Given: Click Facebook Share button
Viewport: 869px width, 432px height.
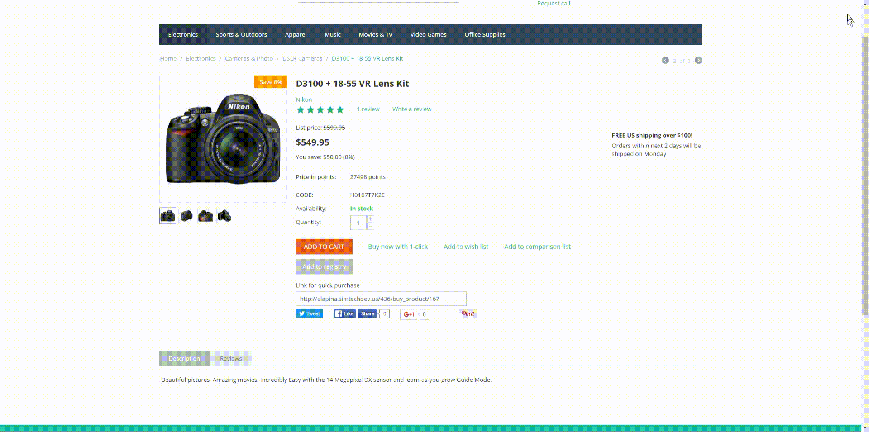Looking at the screenshot, I should (367, 313).
